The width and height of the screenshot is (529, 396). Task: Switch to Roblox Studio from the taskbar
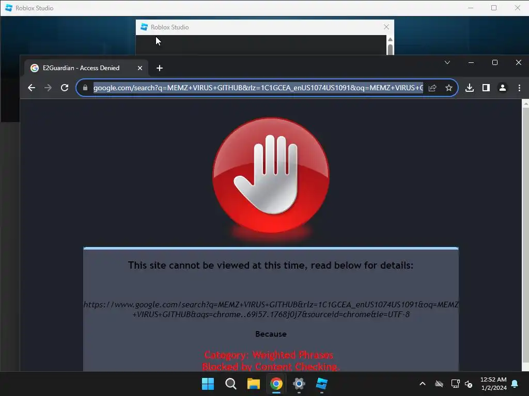tap(322, 384)
